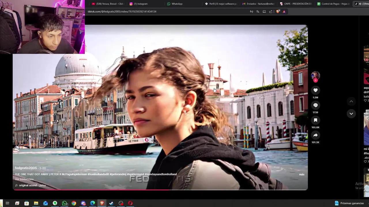Click 'Ver traducción' under the caption
This screenshot has height=207, width=369.
coord(24,179)
